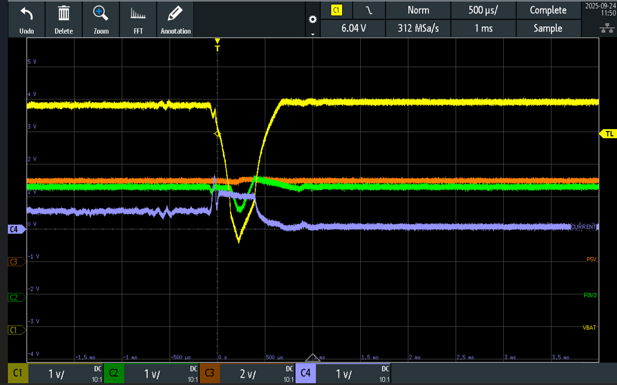Select the C3 ground level marker
The height and width of the screenshot is (385, 617).
pos(16,262)
